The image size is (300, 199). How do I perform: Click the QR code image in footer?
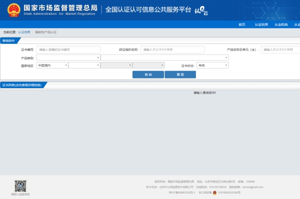[x=20, y=186]
